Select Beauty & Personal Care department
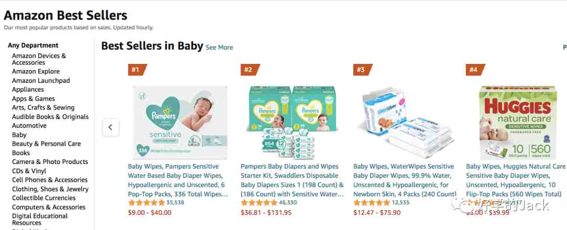Image resolution: width=567 pixels, height=230 pixels. coord(46,144)
